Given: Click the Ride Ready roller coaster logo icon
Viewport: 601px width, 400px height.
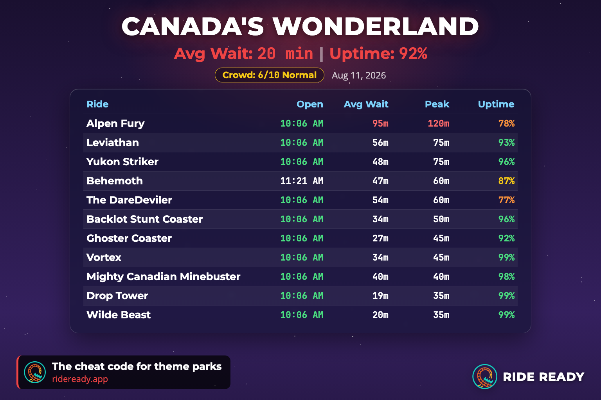Looking at the screenshot, I should (485, 376).
